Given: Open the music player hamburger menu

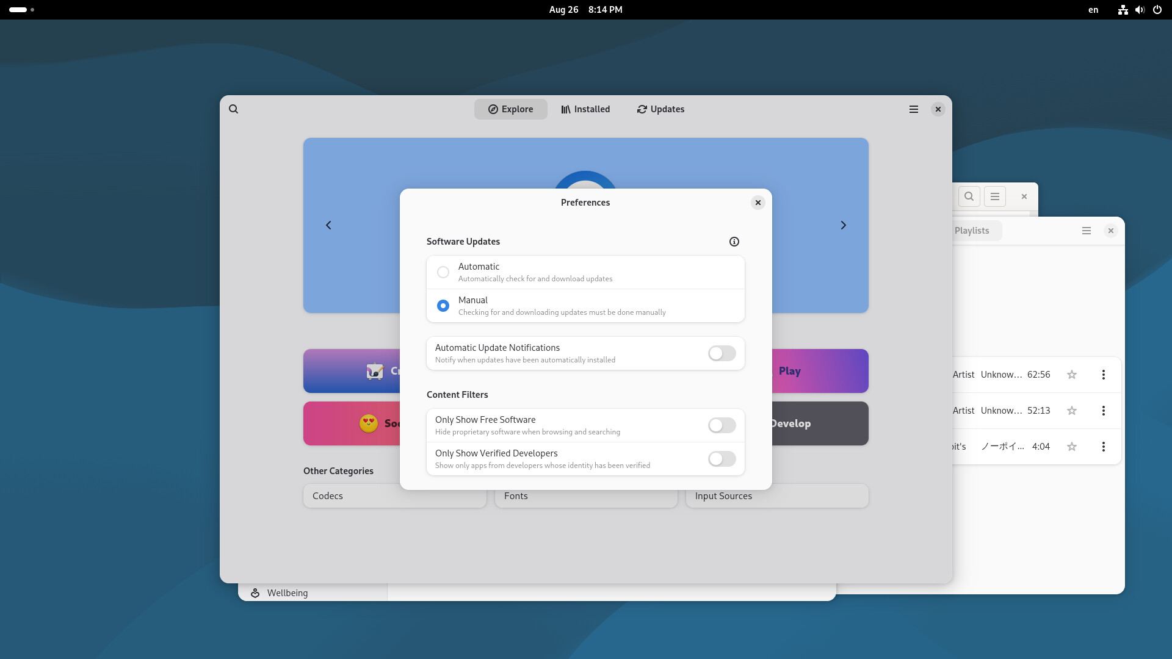Looking at the screenshot, I should coord(1086,231).
